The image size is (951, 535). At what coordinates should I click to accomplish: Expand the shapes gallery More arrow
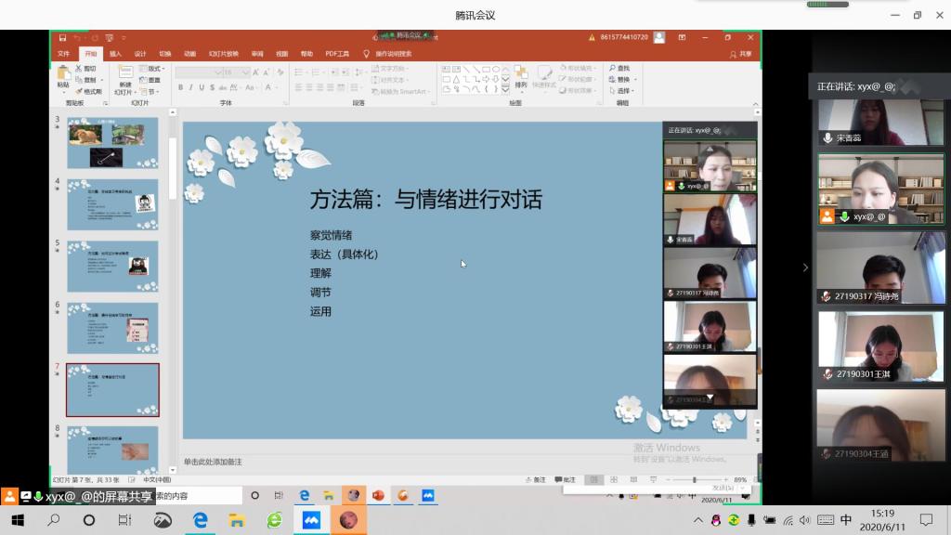[505, 90]
